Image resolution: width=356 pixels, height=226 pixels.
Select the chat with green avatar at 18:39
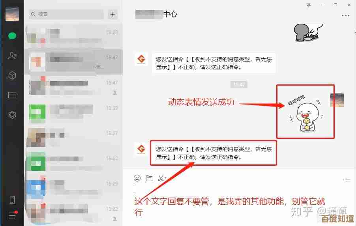tap(73, 112)
